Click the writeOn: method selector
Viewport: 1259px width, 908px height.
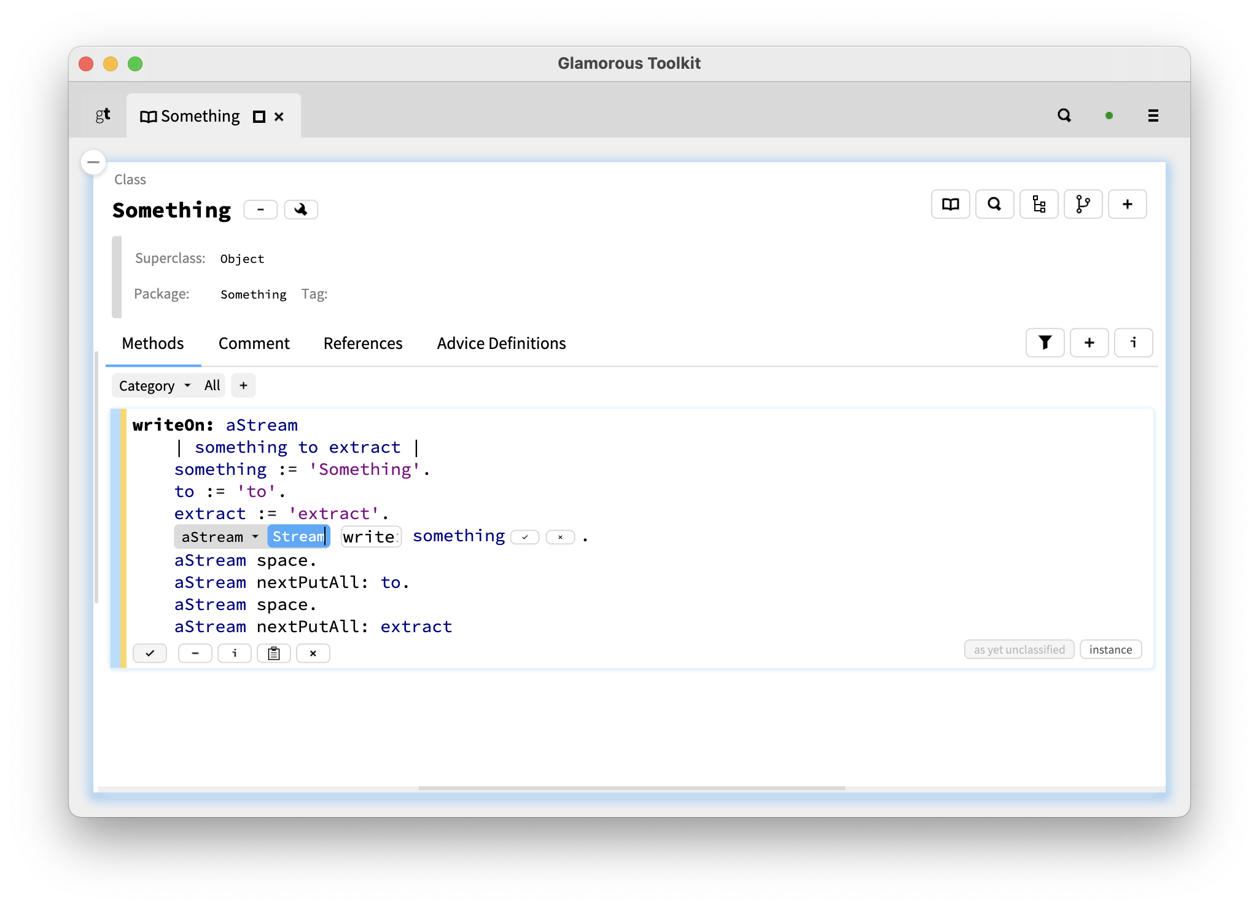173,425
